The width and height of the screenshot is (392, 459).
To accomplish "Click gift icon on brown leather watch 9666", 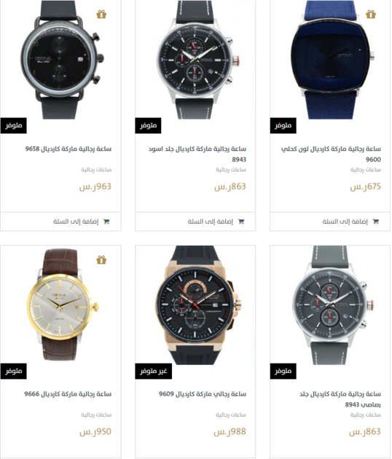I will tap(101, 259).
